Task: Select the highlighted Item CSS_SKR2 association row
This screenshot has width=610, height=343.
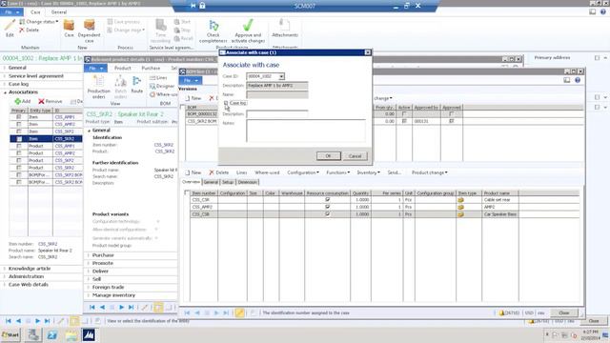Action: [46, 138]
